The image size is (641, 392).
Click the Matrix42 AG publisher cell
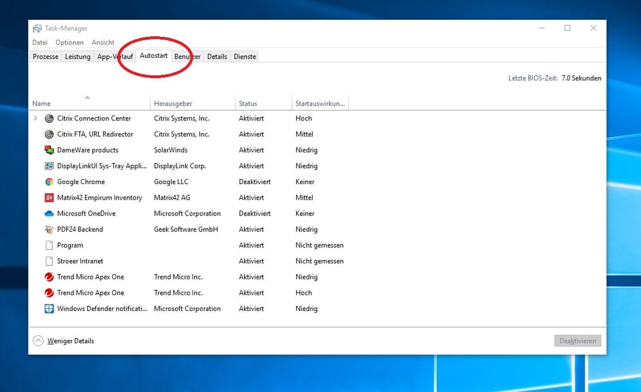coord(172,198)
